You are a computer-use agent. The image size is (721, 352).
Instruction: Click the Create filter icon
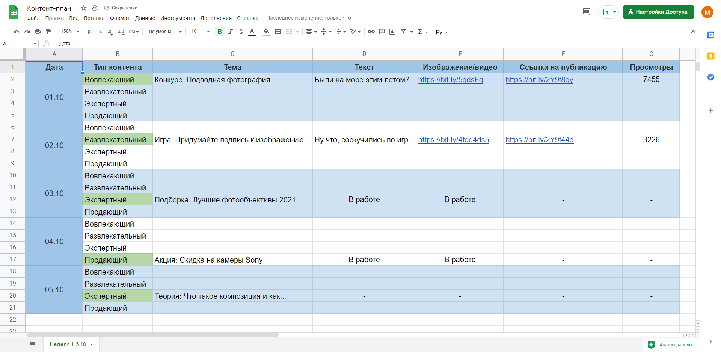403,32
